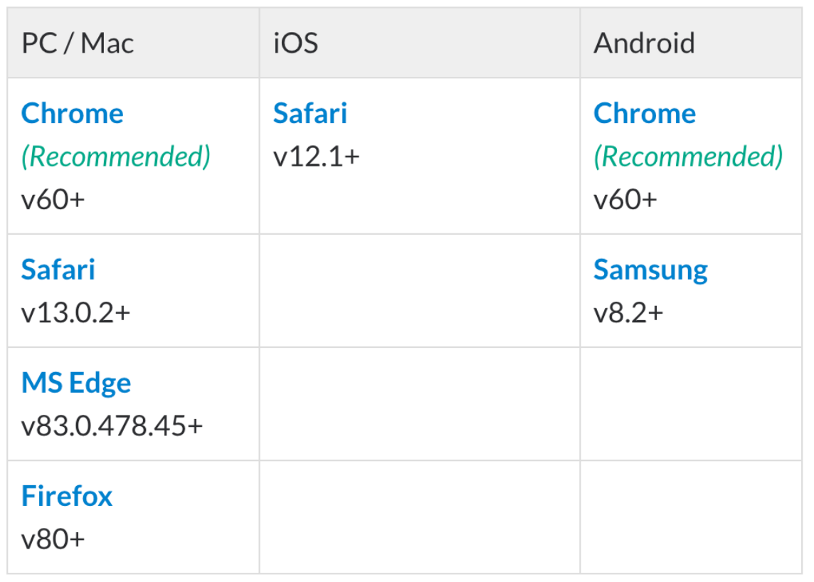The width and height of the screenshot is (814, 582).
Task: Click Recommended label under Android Chrome
Action: 688,157
